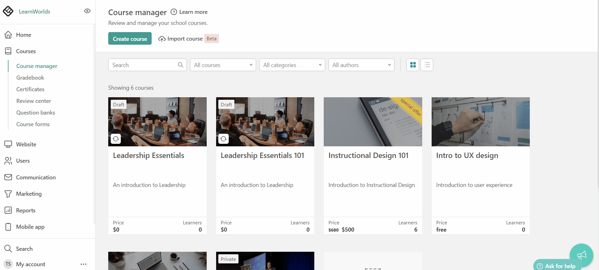
Task: Open the All categories dropdown
Action: pos(292,65)
